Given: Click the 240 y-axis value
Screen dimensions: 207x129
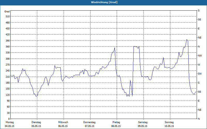Looking at the screenshot, I should tap(8, 71).
